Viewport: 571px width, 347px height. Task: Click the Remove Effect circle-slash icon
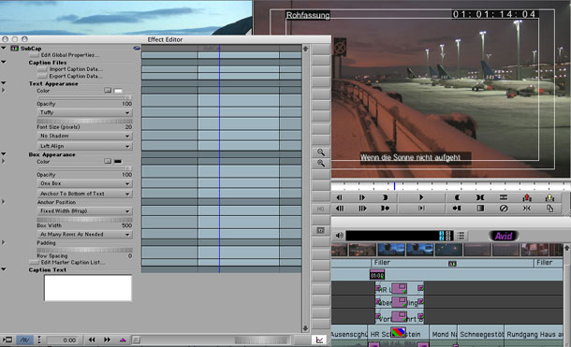tap(504, 209)
